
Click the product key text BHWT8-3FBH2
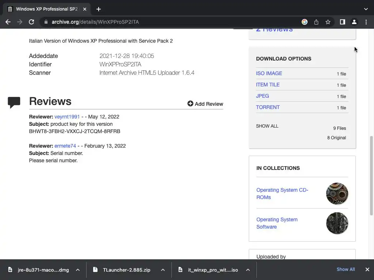coord(75,131)
